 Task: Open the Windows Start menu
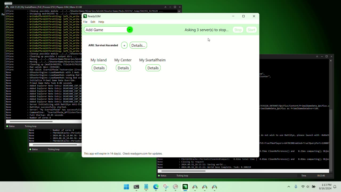[x=126, y=187]
